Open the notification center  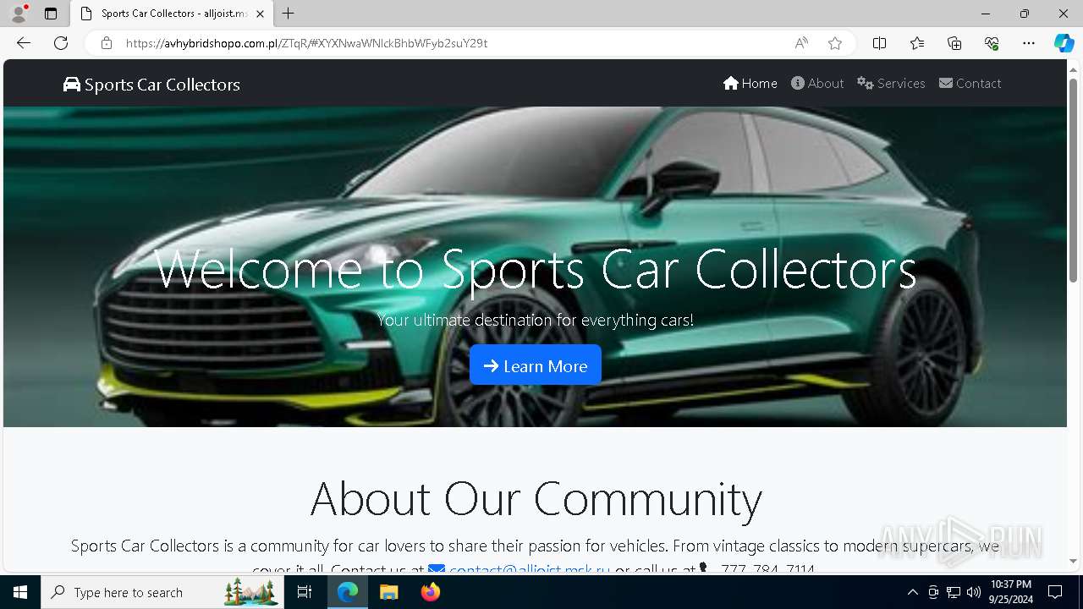click(x=1055, y=592)
